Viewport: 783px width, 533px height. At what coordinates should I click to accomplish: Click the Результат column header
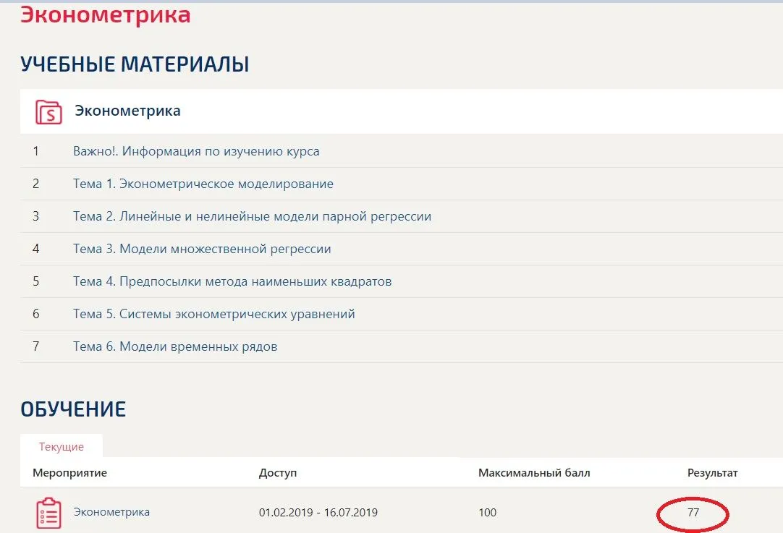pos(712,473)
